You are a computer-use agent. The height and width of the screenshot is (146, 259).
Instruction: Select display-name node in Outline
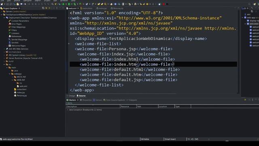[x=253, y=21]
